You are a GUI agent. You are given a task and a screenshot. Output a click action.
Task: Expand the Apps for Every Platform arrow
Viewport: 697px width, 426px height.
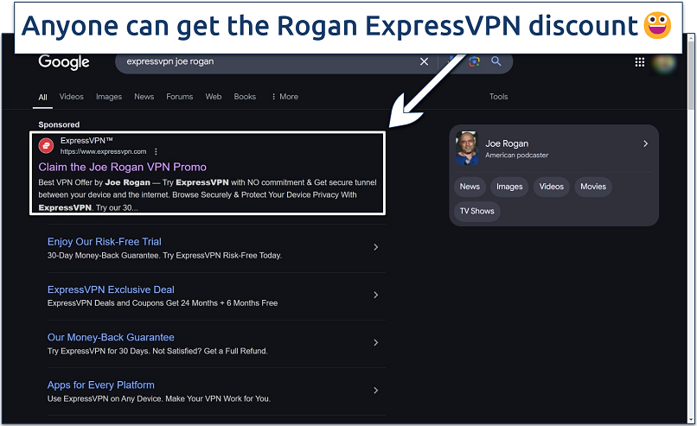(x=375, y=391)
